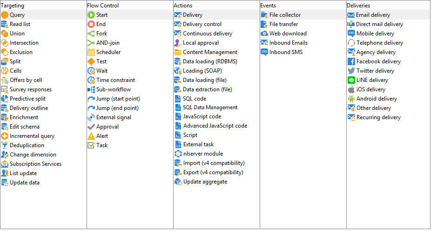This screenshot has height=238, width=437.
Task: Select the Telephone delivery headset icon
Action: (351, 43)
